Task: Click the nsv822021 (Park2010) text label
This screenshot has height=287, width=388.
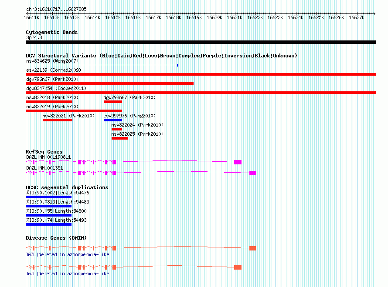Action: [68, 116]
